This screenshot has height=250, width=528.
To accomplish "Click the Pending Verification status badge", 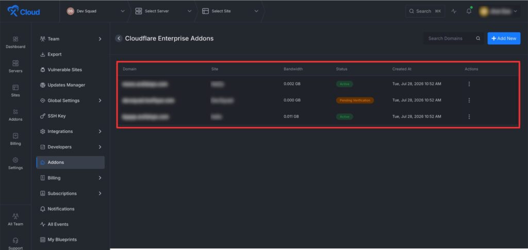I will 355,101.
